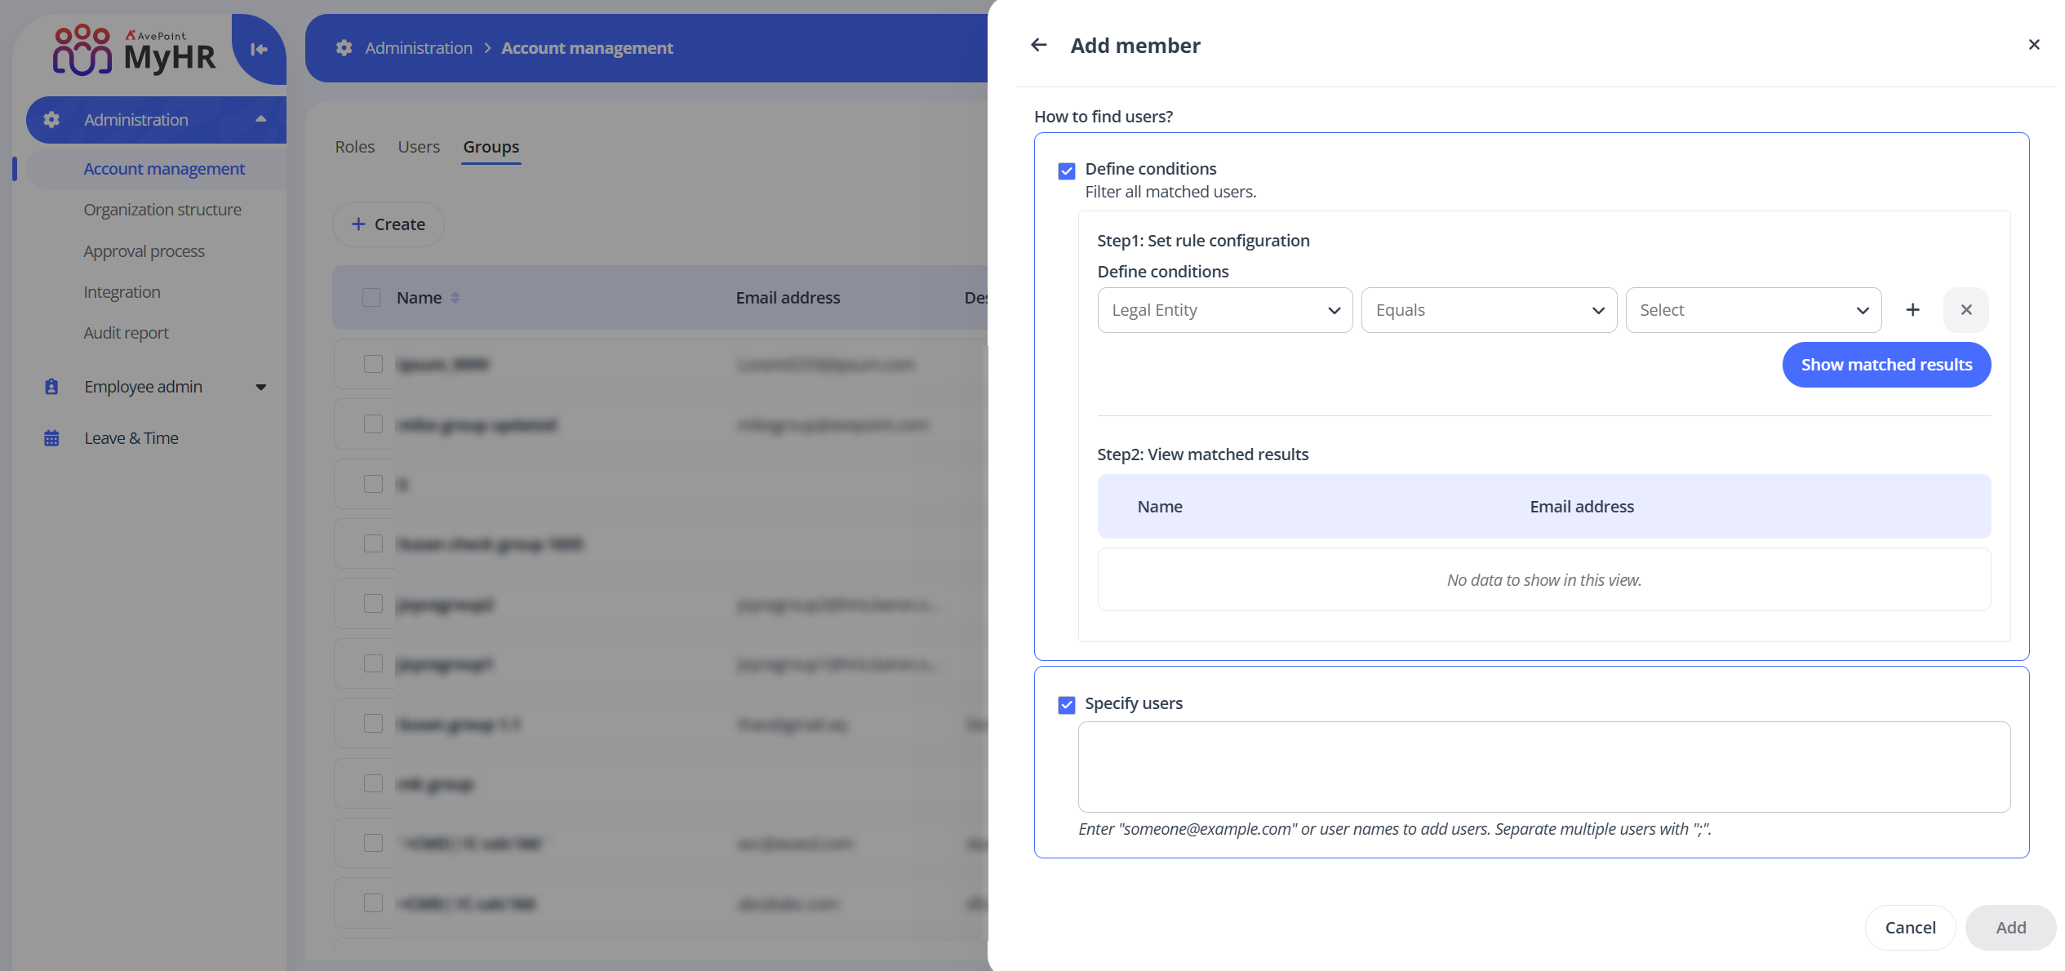Click the Cancel button

click(x=1910, y=928)
